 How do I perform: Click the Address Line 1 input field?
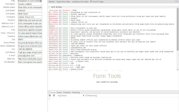click(30, 24)
